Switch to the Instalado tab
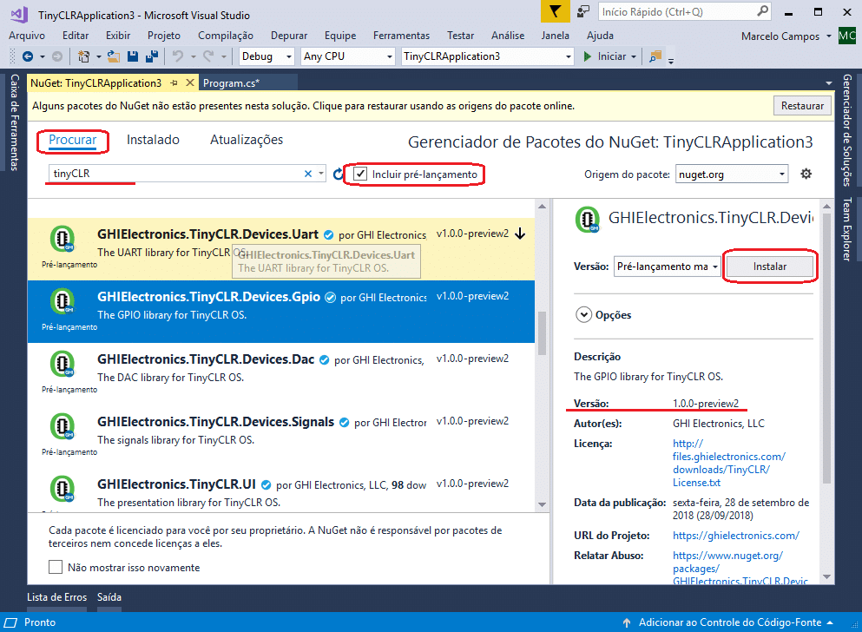Image resolution: width=862 pixels, height=632 pixels. click(x=153, y=140)
